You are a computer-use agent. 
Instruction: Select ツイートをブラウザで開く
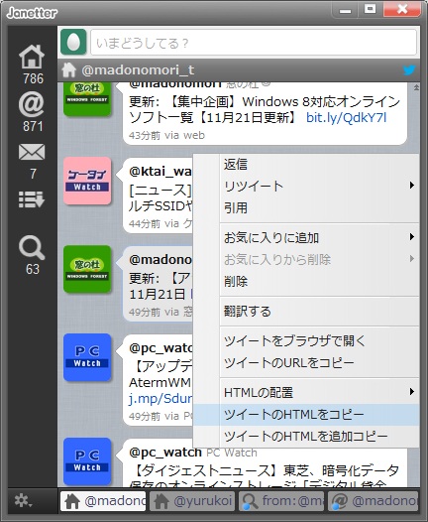306,340
